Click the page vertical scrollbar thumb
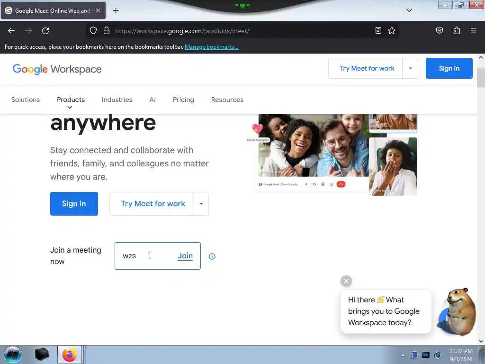Image resolution: width=485 pixels, height=364 pixels. [x=481, y=77]
